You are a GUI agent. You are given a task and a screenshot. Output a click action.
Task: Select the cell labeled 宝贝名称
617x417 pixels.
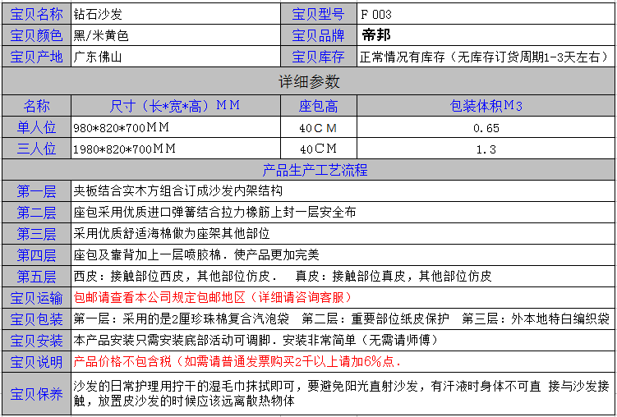coord(37,14)
